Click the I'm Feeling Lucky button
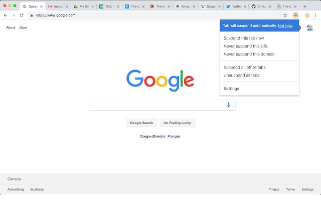 coord(177,123)
